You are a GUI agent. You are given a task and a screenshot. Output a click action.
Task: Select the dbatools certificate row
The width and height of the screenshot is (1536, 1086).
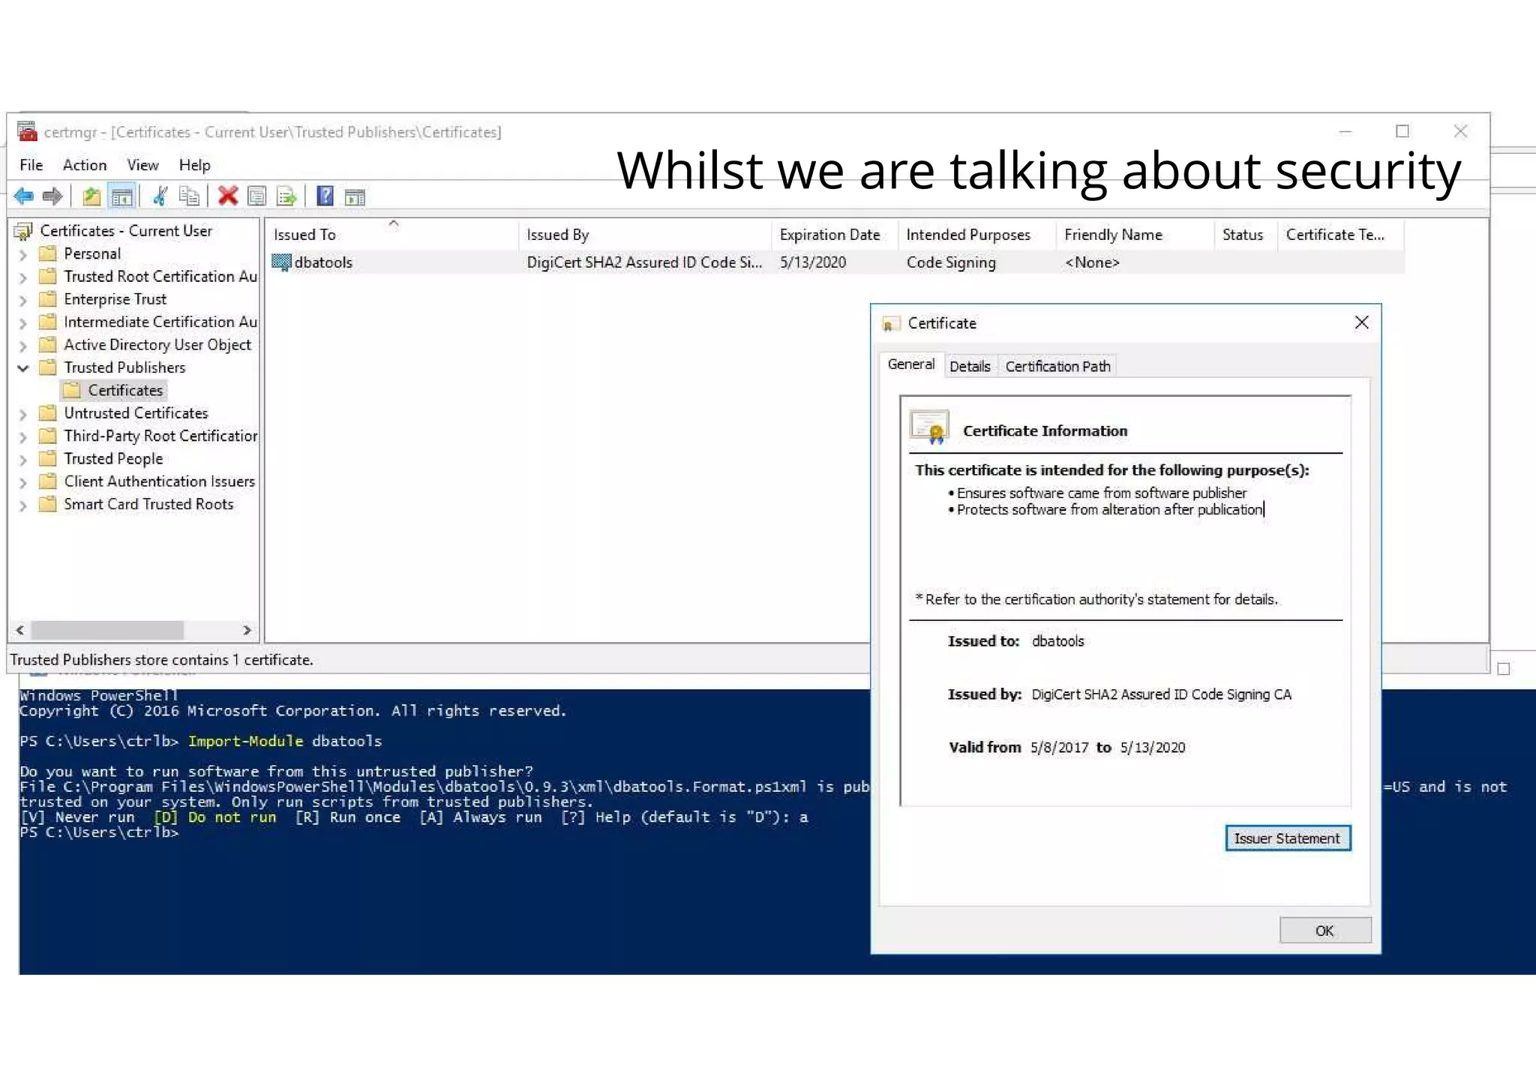(323, 262)
